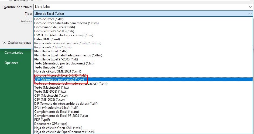The height and width of the screenshot is (134, 254).
Task: Choose Libro binario de Excel (*.xlsb)
Action: [143, 27]
